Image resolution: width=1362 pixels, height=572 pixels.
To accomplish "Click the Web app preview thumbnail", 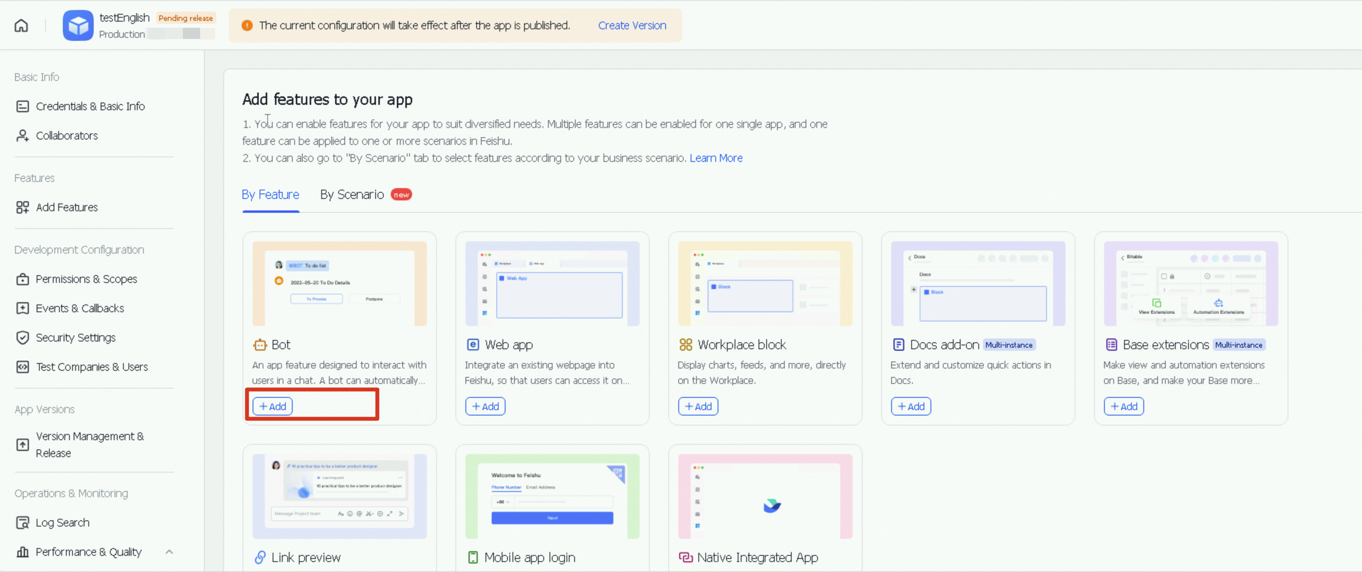I will (552, 284).
